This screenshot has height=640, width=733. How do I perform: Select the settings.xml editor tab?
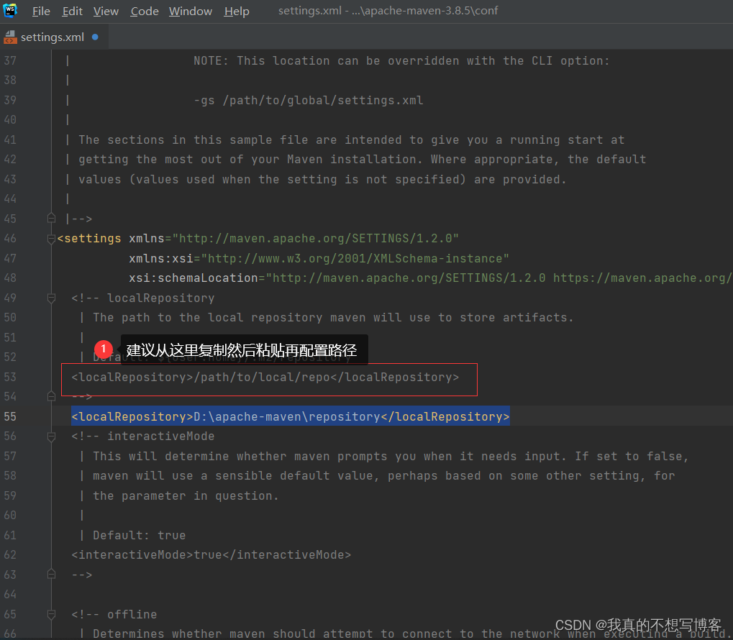tap(53, 37)
